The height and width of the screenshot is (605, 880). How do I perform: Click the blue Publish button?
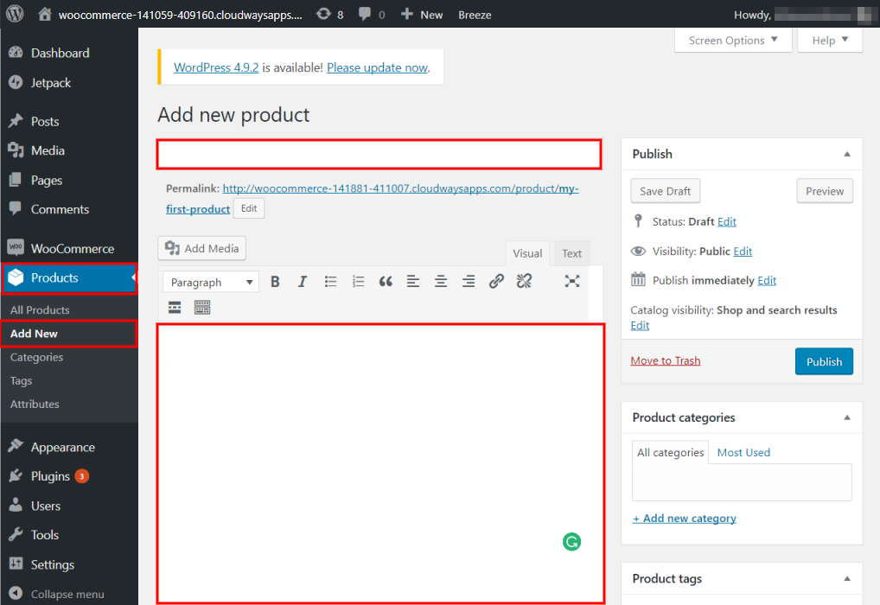824,361
